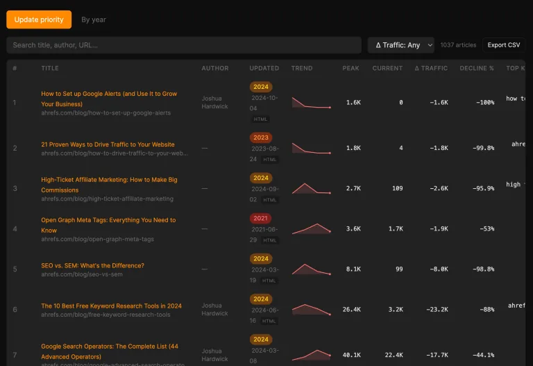Focus the search title, author, URL field

184,45
